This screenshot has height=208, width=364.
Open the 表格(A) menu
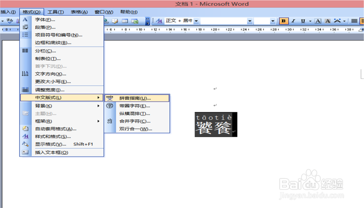pos(79,12)
